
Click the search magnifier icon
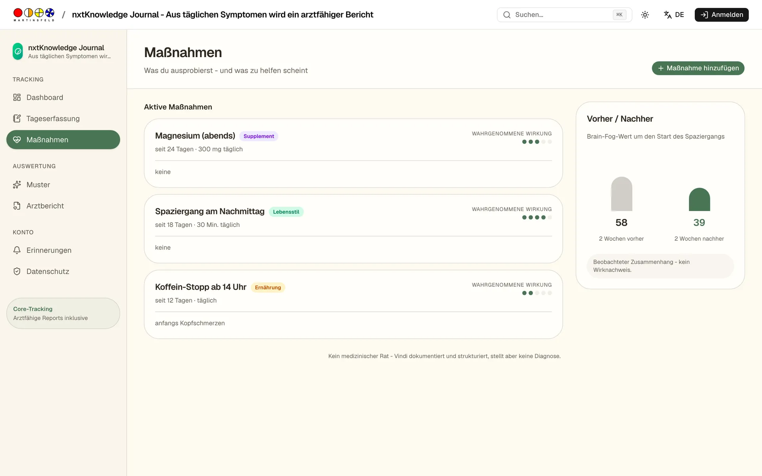point(507,15)
